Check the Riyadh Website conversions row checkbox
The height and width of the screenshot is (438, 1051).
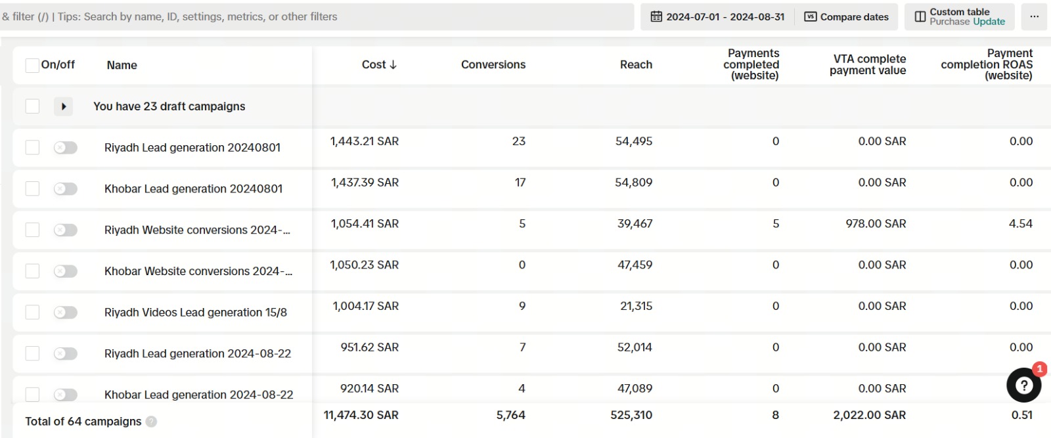tap(32, 230)
